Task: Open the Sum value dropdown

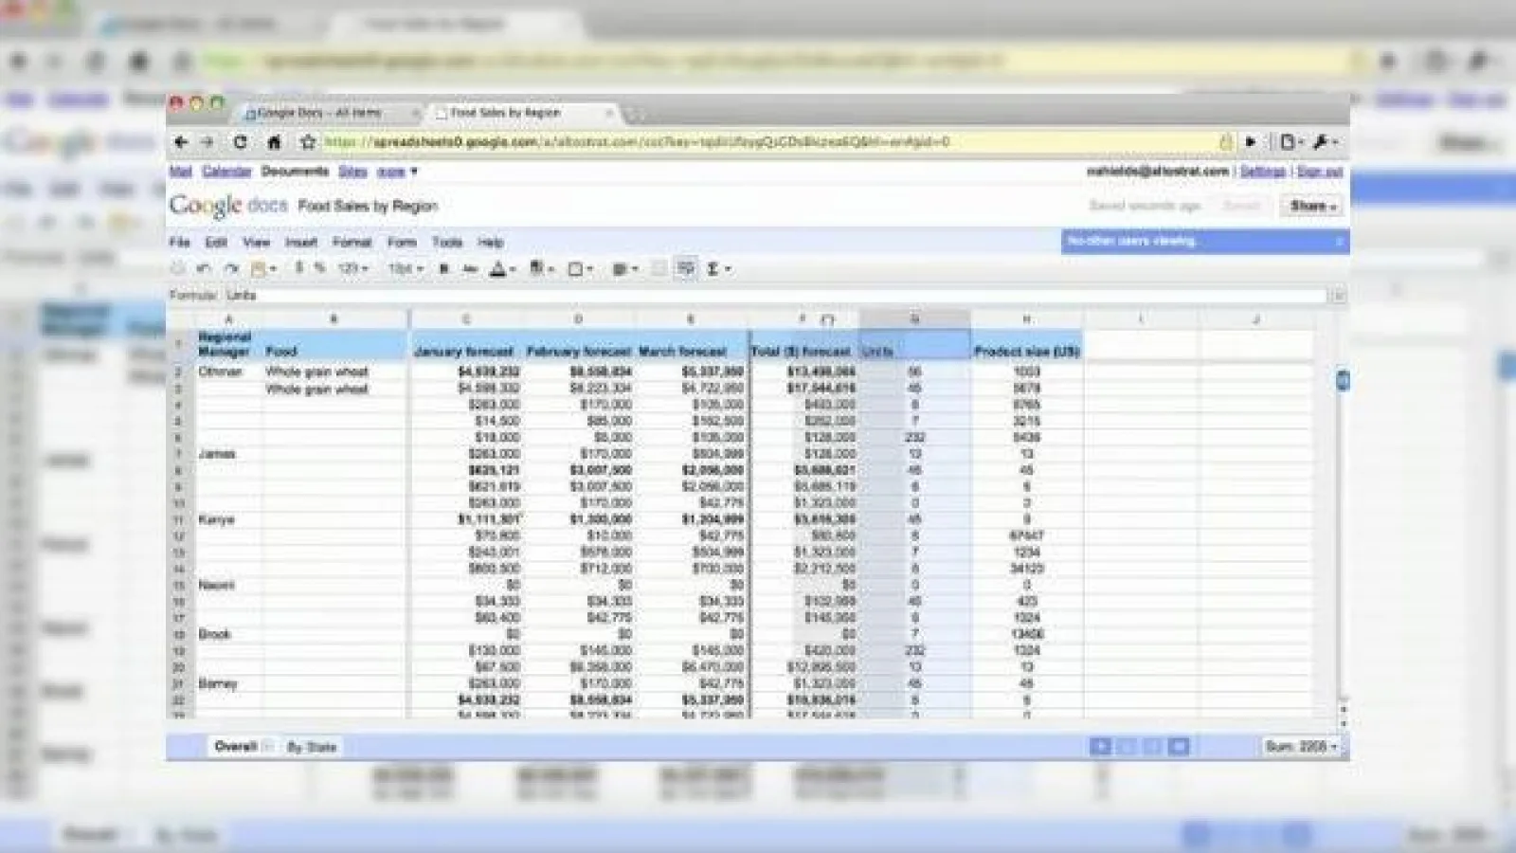Action: [1301, 747]
